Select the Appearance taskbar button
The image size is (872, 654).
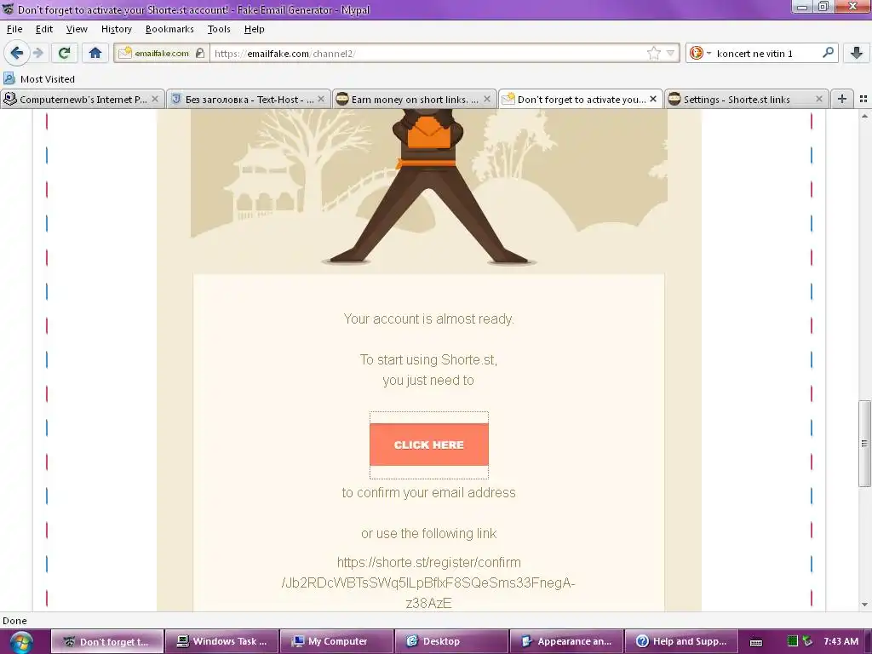tap(566, 641)
